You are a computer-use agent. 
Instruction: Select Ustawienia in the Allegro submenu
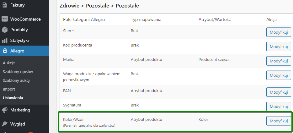(x=13, y=98)
